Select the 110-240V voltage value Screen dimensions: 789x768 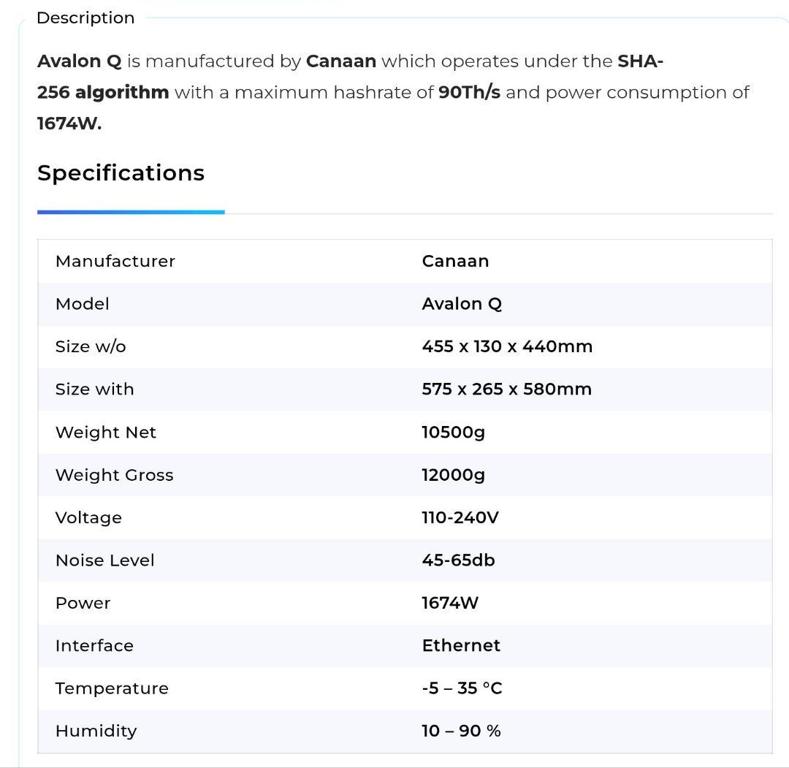(x=460, y=518)
